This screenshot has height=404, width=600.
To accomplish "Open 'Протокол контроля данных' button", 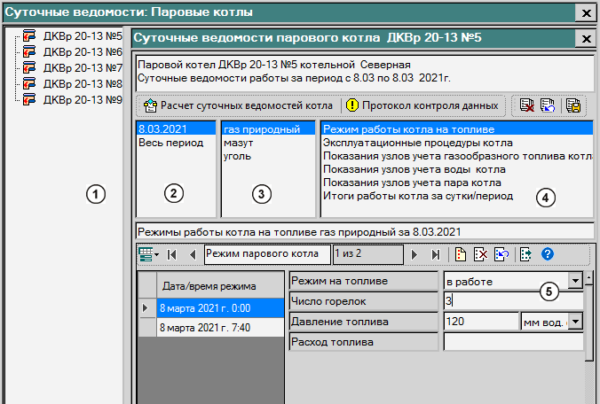I will coord(421,105).
